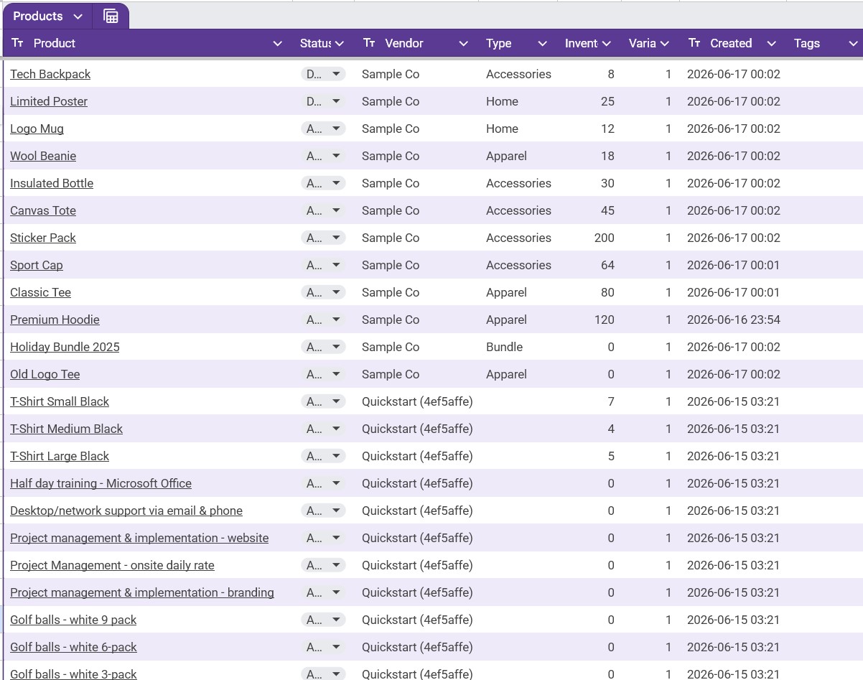Open the Old Logo Tee link
The height and width of the screenshot is (680, 863).
[x=45, y=374]
